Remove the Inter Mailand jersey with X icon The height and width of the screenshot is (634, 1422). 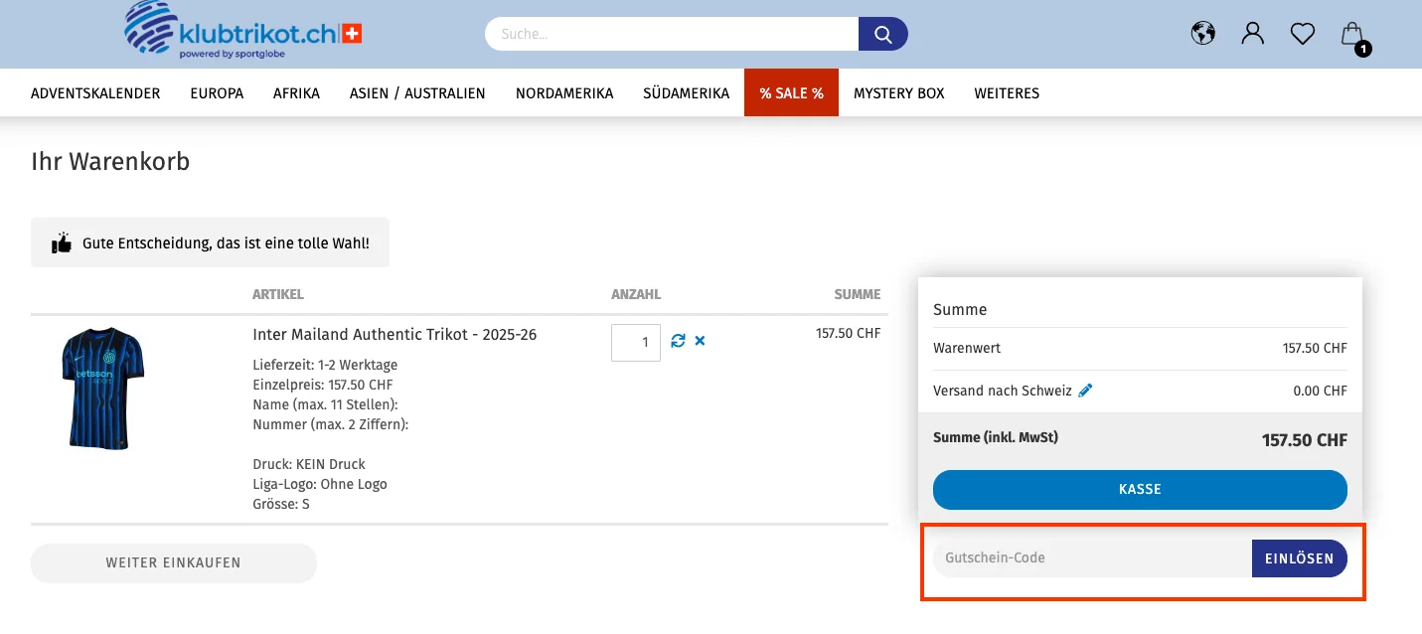[700, 341]
